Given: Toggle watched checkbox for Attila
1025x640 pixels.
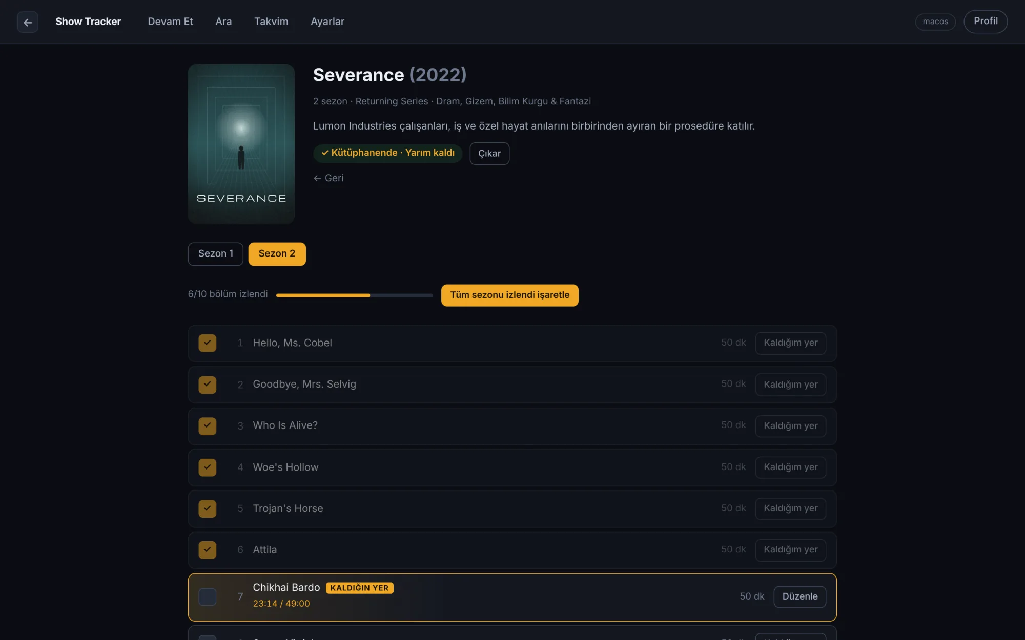Looking at the screenshot, I should 208,550.
